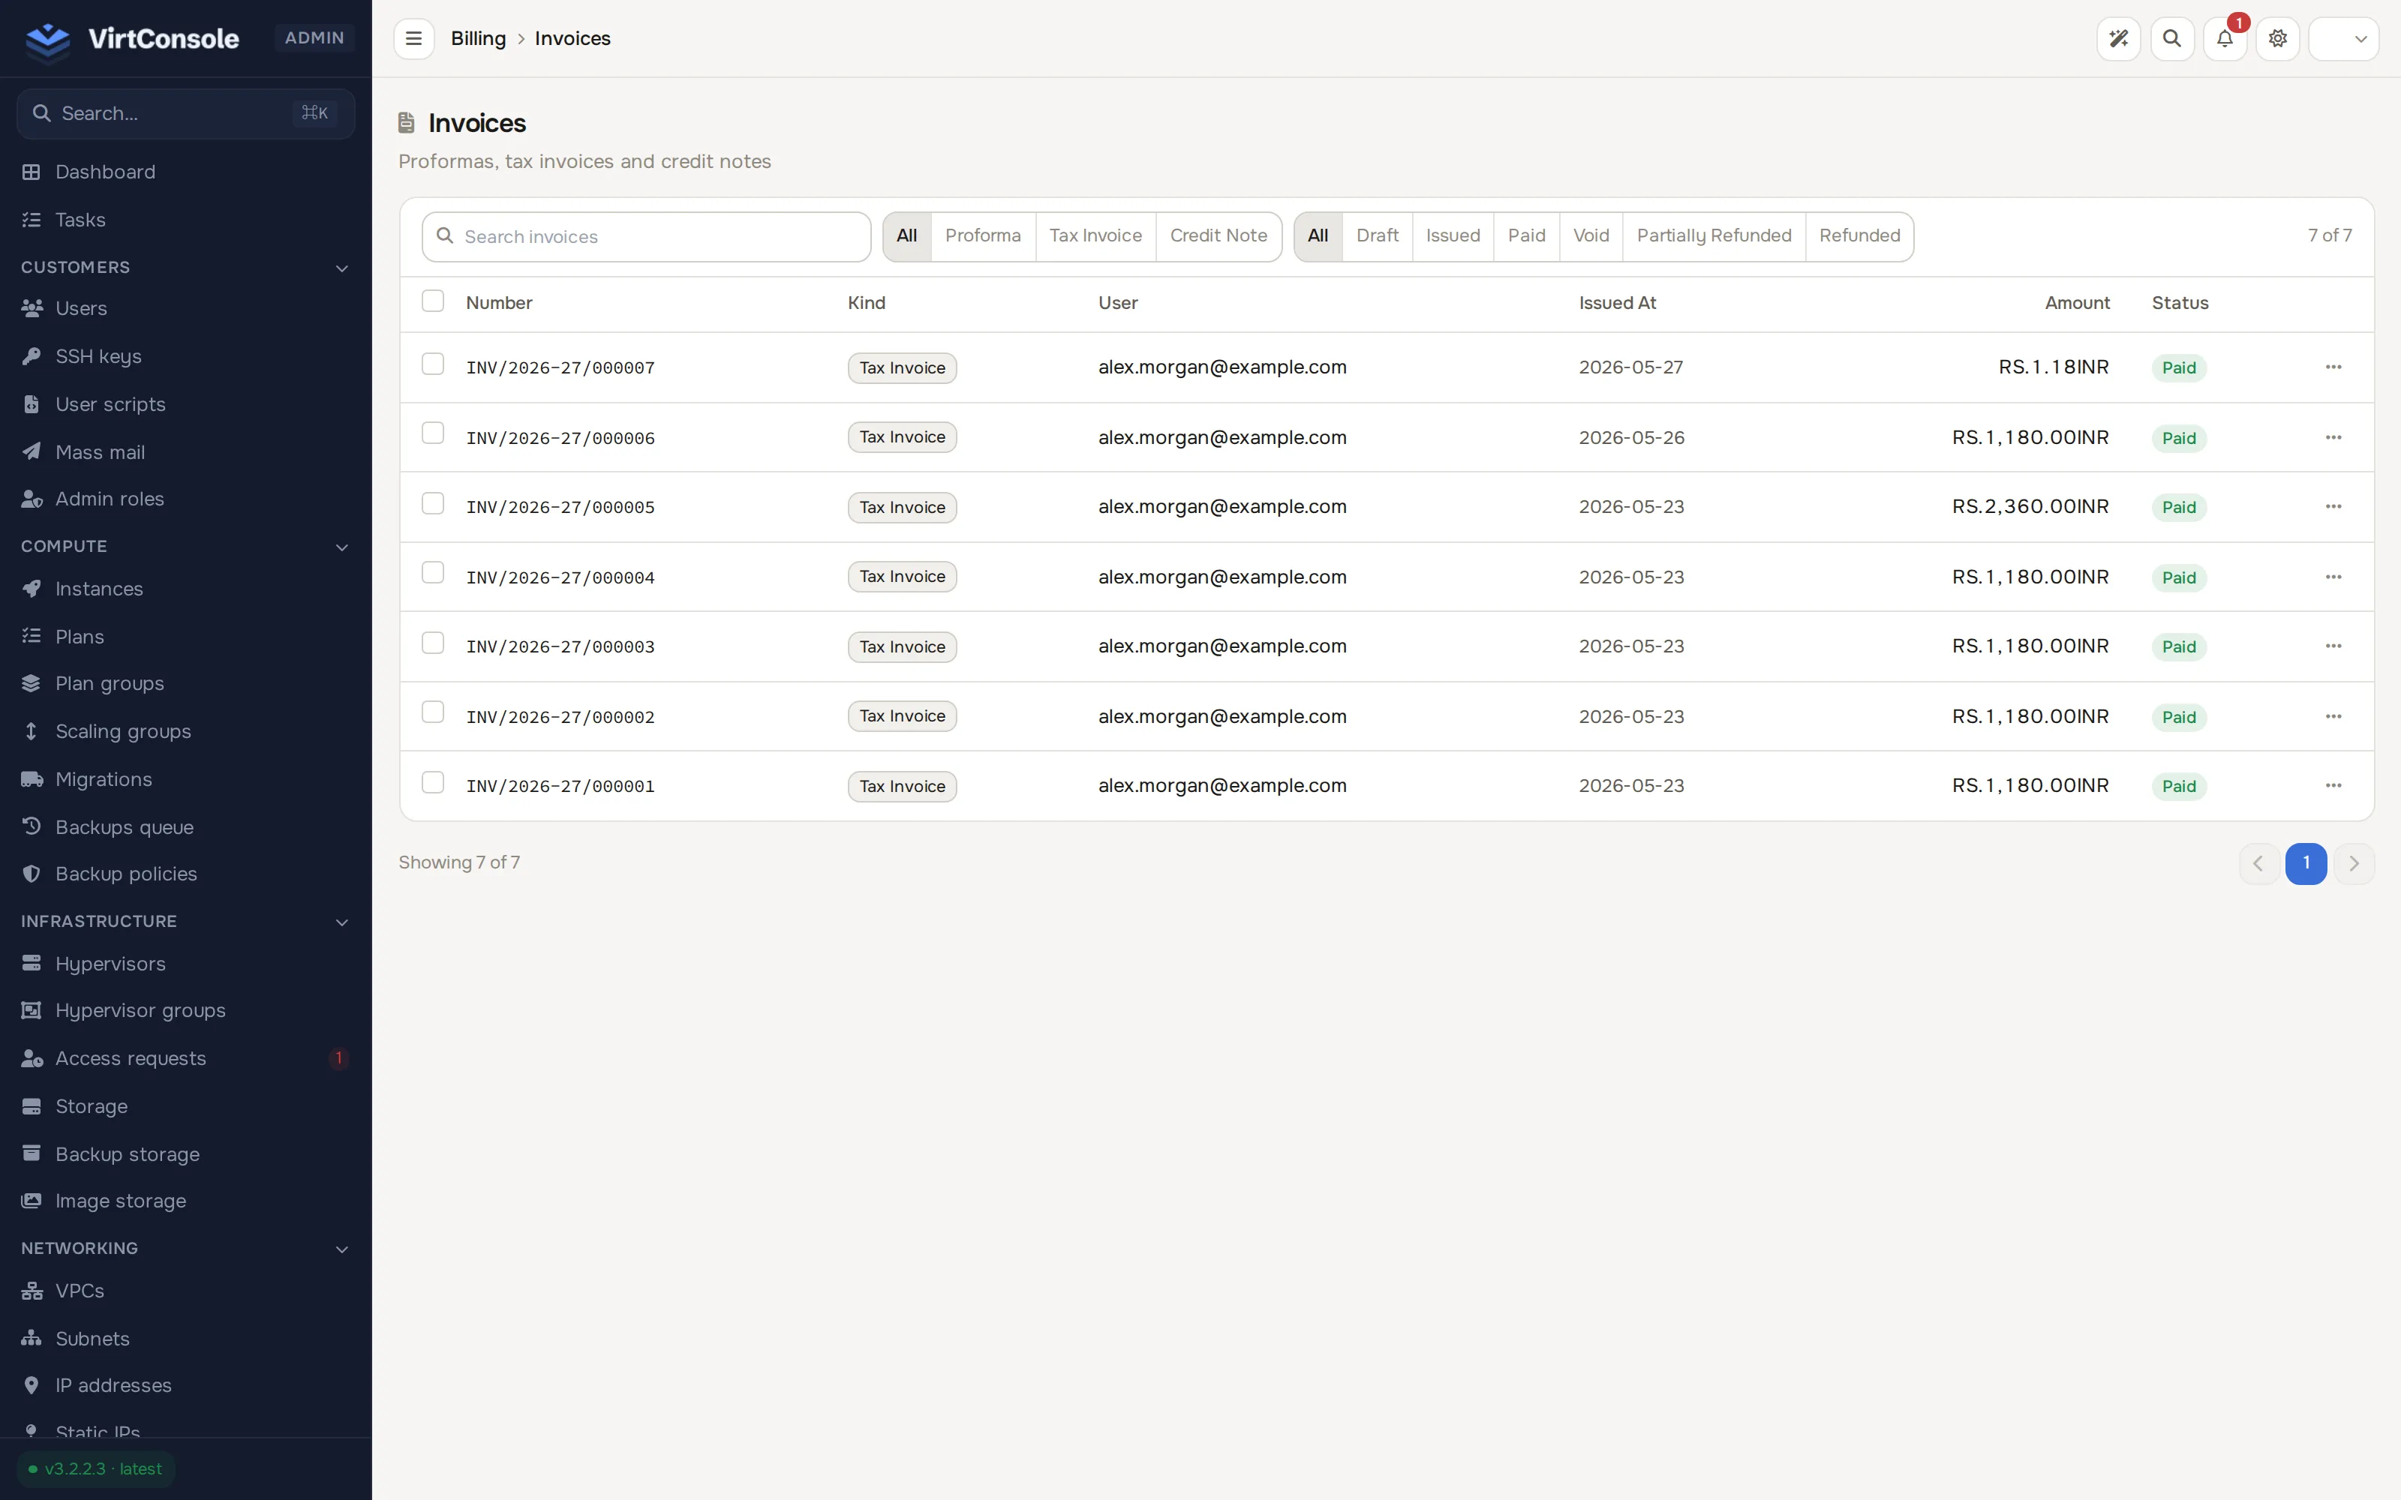Open the header search magnifier icon

click(2172, 39)
